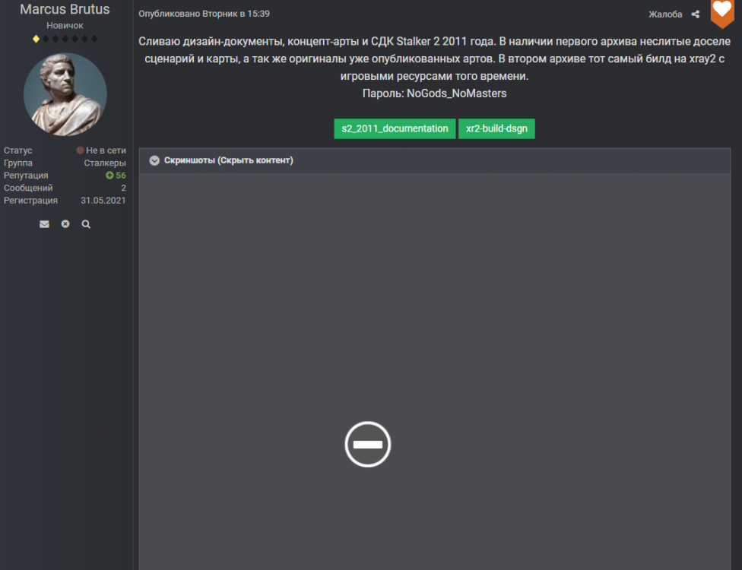Image resolution: width=742 pixels, height=570 pixels.
Task: Open the Жалоба report link
Action: coord(665,14)
